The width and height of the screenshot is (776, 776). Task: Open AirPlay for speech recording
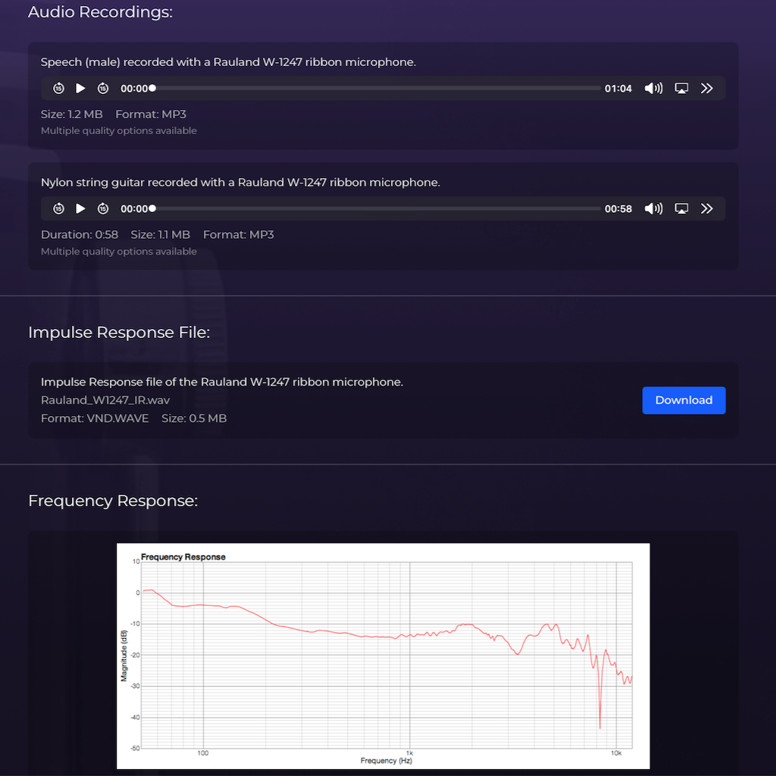click(x=681, y=89)
